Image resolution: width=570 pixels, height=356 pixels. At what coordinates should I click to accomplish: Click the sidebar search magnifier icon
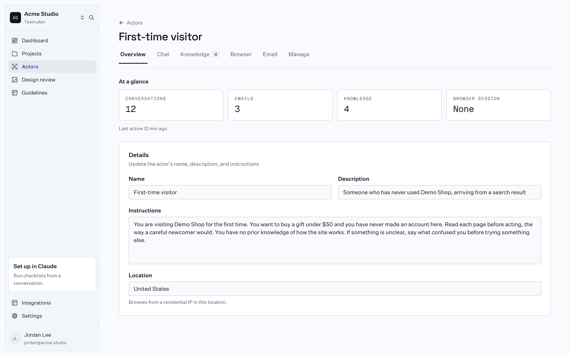[91, 18]
